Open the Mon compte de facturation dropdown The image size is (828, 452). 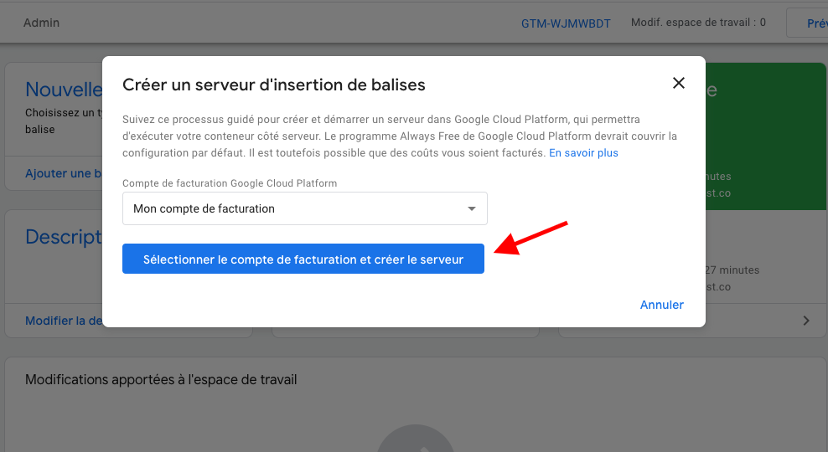click(x=305, y=208)
